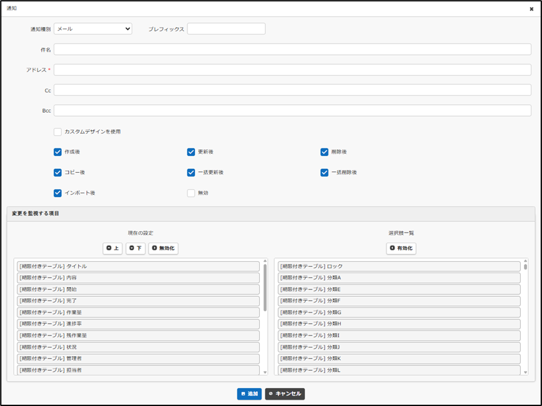Select the ロック item in options list
This screenshot has width=542, height=406.
pos(399,266)
